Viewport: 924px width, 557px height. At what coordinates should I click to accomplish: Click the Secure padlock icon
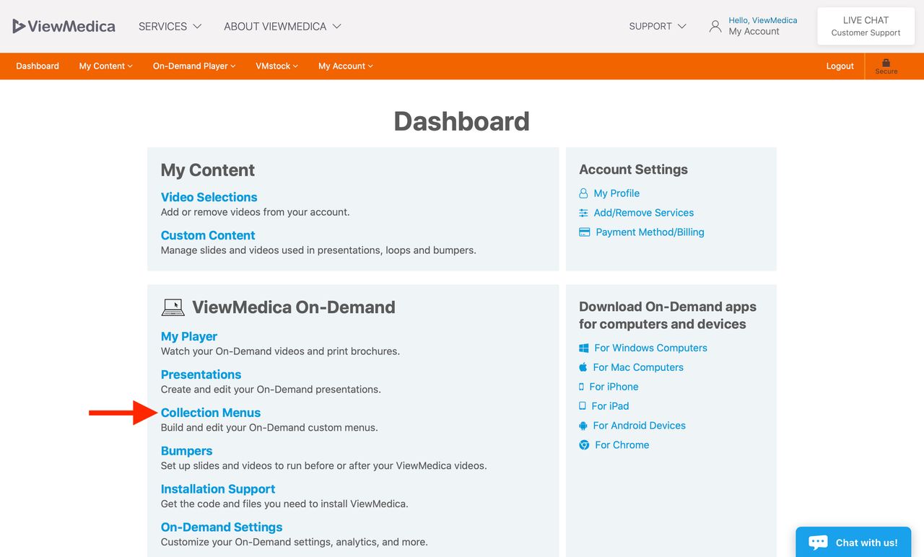(886, 63)
